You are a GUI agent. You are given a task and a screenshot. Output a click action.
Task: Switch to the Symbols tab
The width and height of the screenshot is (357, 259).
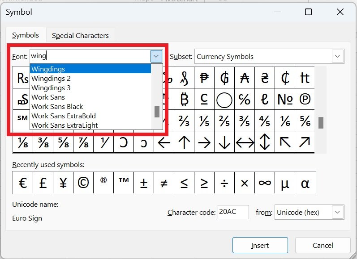(26, 35)
